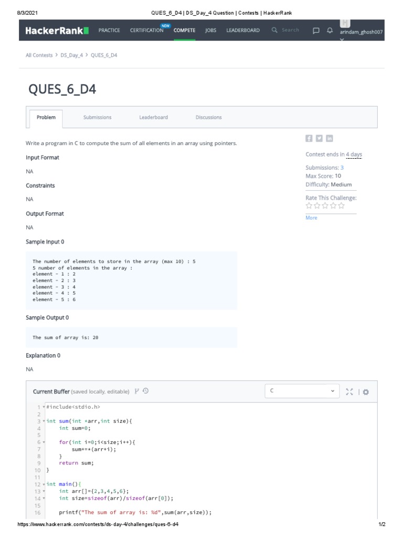Screen dimensions: 403x538
Task: Open editor settings gear icon
Action: 366,391
